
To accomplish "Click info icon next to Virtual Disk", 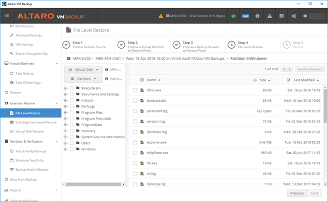I will click(106, 69).
